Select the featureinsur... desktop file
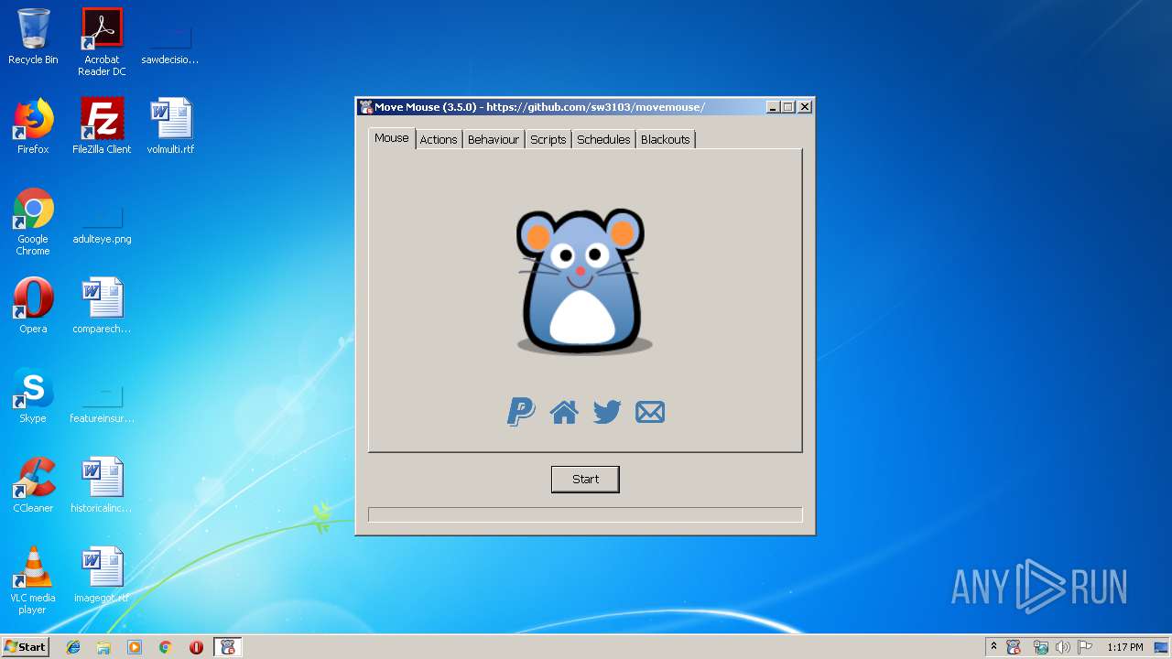Image resolution: width=1172 pixels, height=659 pixels. click(x=102, y=405)
